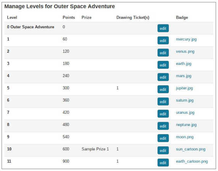The width and height of the screenshot is (218, 171).
Task: Edit level 3 with earth.jpg badge
Action: click(163, 65)
